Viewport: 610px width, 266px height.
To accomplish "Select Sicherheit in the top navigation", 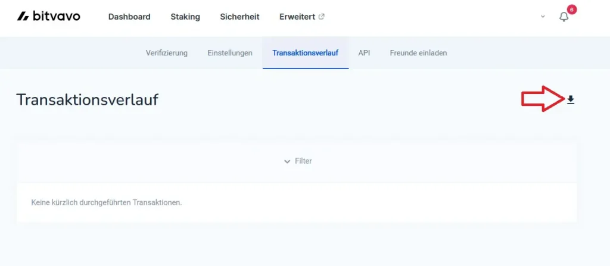I will [x=239, y=17].
